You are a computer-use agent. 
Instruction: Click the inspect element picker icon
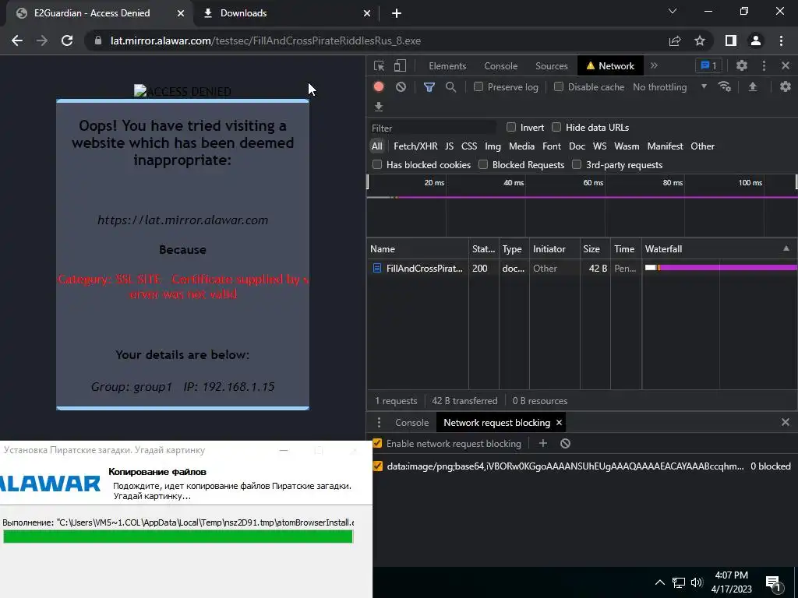click(379, 65)
